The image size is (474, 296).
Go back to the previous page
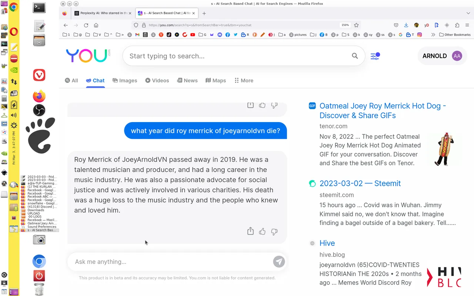[66, 25]
